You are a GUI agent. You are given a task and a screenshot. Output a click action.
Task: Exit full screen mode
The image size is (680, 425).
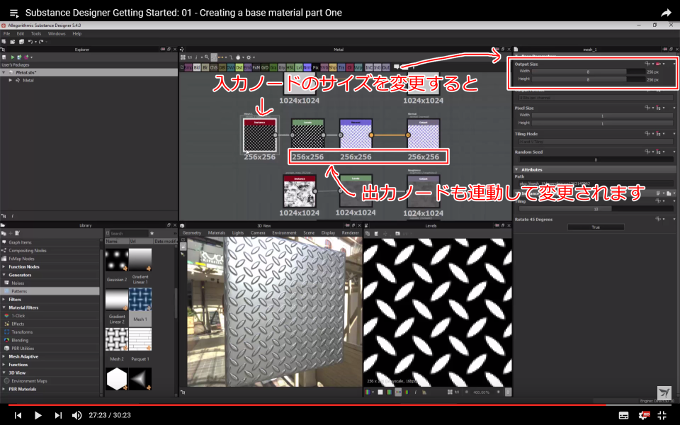tap(662, 415)
